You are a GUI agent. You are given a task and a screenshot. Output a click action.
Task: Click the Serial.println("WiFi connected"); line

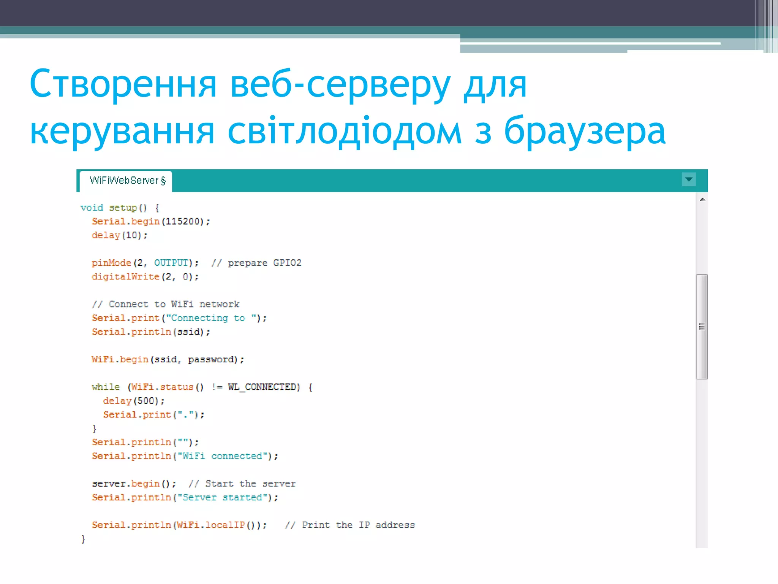[x=185, y=456]
